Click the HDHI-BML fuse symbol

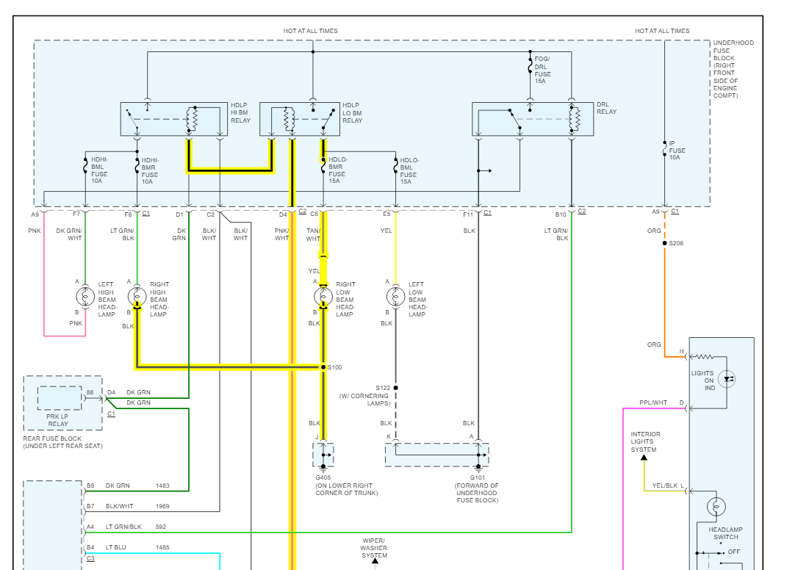[x=85, y=166]
